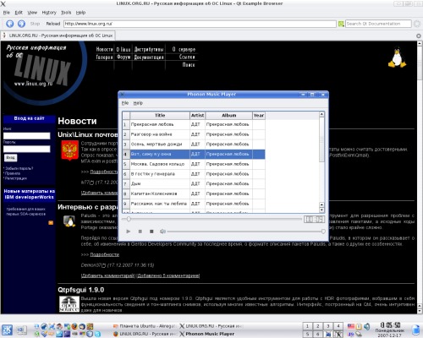Select track 1 Прекрасная любовь in playlist
Screen dimensions: 423x338
194,124
